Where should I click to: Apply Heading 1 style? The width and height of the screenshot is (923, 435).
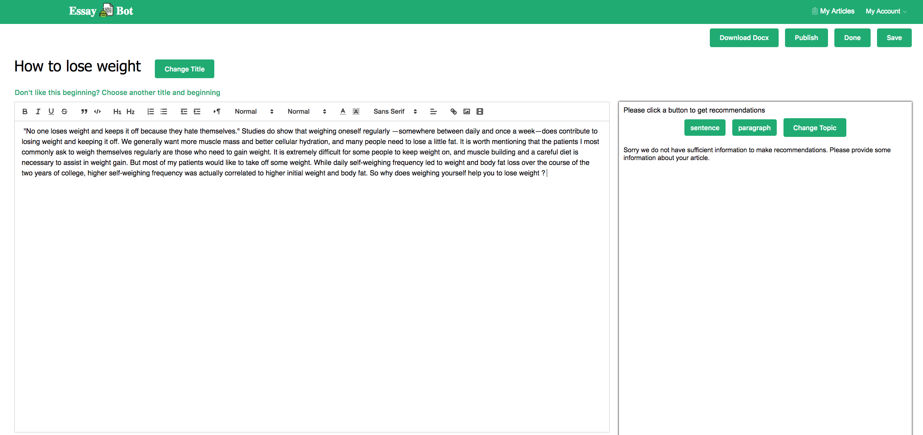click(x=117, y=111)
